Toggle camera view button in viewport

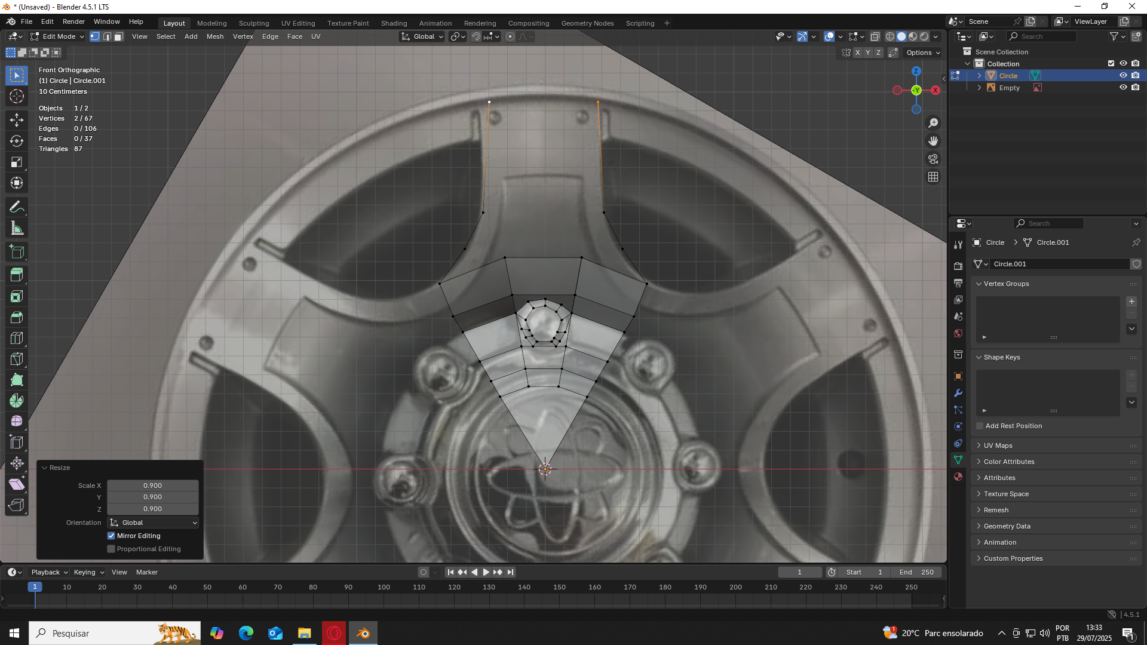coord(933,159)
